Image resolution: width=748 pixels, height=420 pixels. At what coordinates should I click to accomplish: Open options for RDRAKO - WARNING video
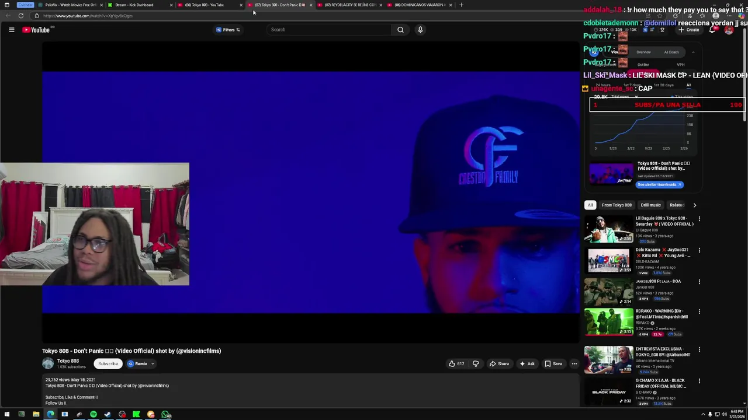pos(699,311)
